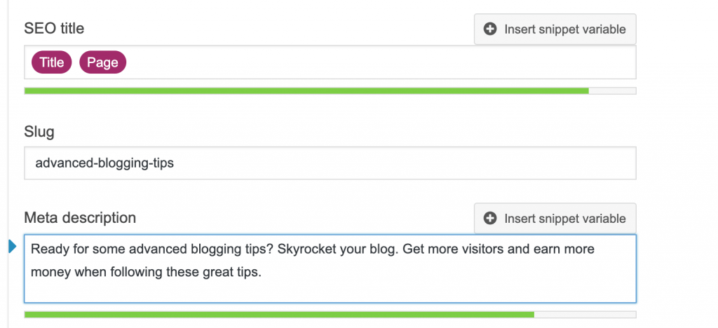Click gray unfilled end of Meta description bar
Image resolution: width=718 pixels, height=328 pixels.
(585, 315)
